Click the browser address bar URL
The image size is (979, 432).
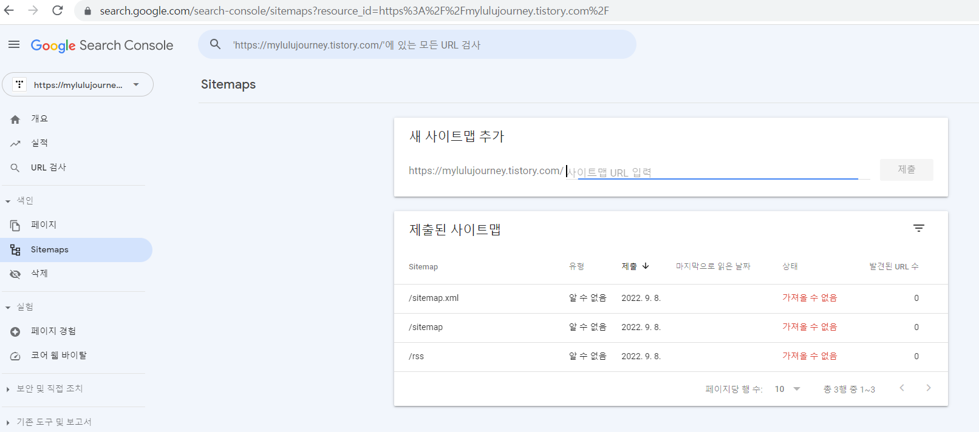(x=354, y=11)
